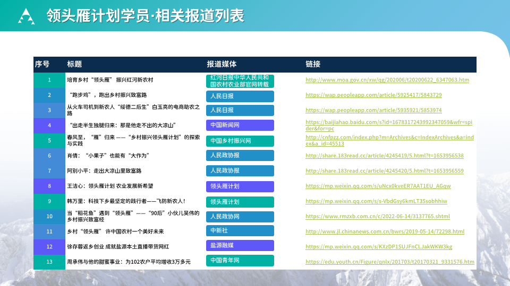Select title 当“稻花鱼”遇到“领头雁” row 10

coord(133,216)
